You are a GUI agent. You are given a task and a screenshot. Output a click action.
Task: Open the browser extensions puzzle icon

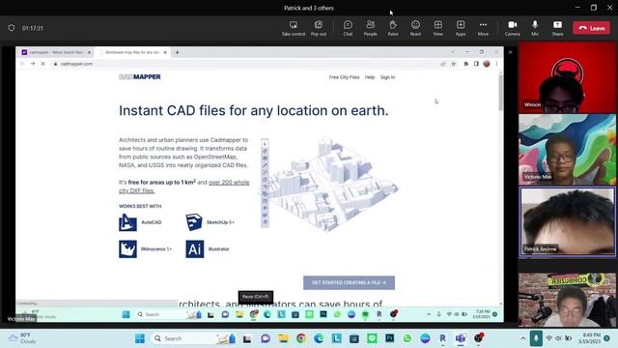tap(465, 64)
